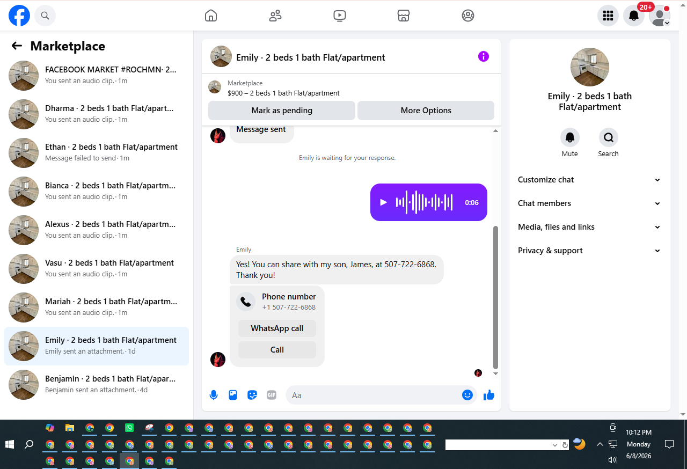Open the FACEBOOK MARKET #ROCHMN conversation
This screenshot has width=687, height=469.
[x=97, y=75]
